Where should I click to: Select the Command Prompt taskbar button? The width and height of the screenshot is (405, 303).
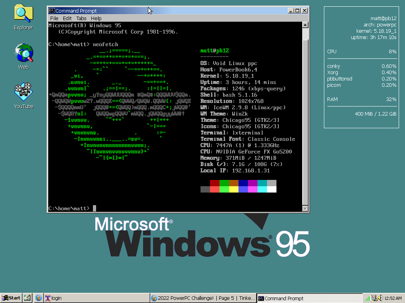click(309, 298)
